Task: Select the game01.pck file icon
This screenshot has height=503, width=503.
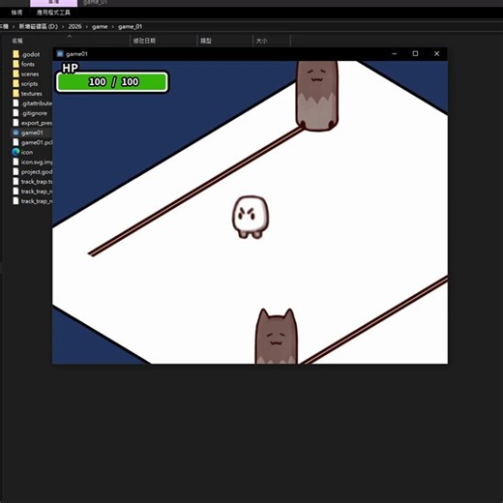Action: coord(15,142)
